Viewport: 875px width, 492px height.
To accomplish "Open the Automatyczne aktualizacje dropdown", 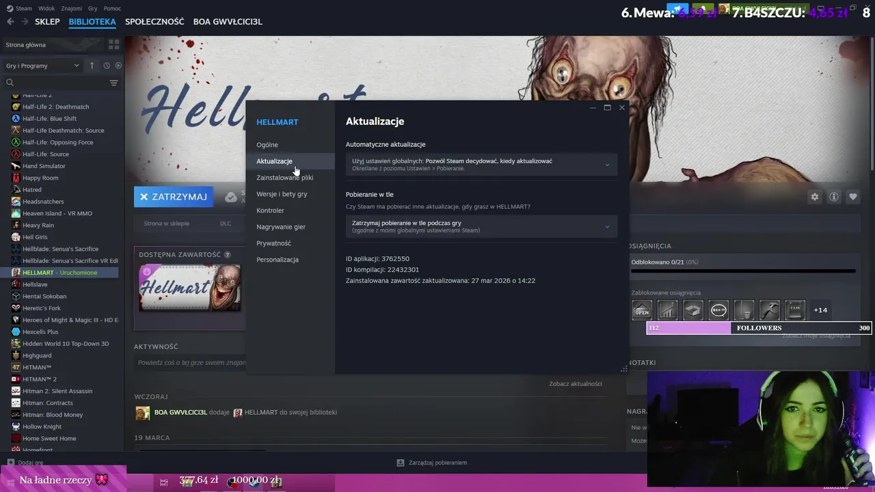I will pyautogui.click(x=481, y=164).
